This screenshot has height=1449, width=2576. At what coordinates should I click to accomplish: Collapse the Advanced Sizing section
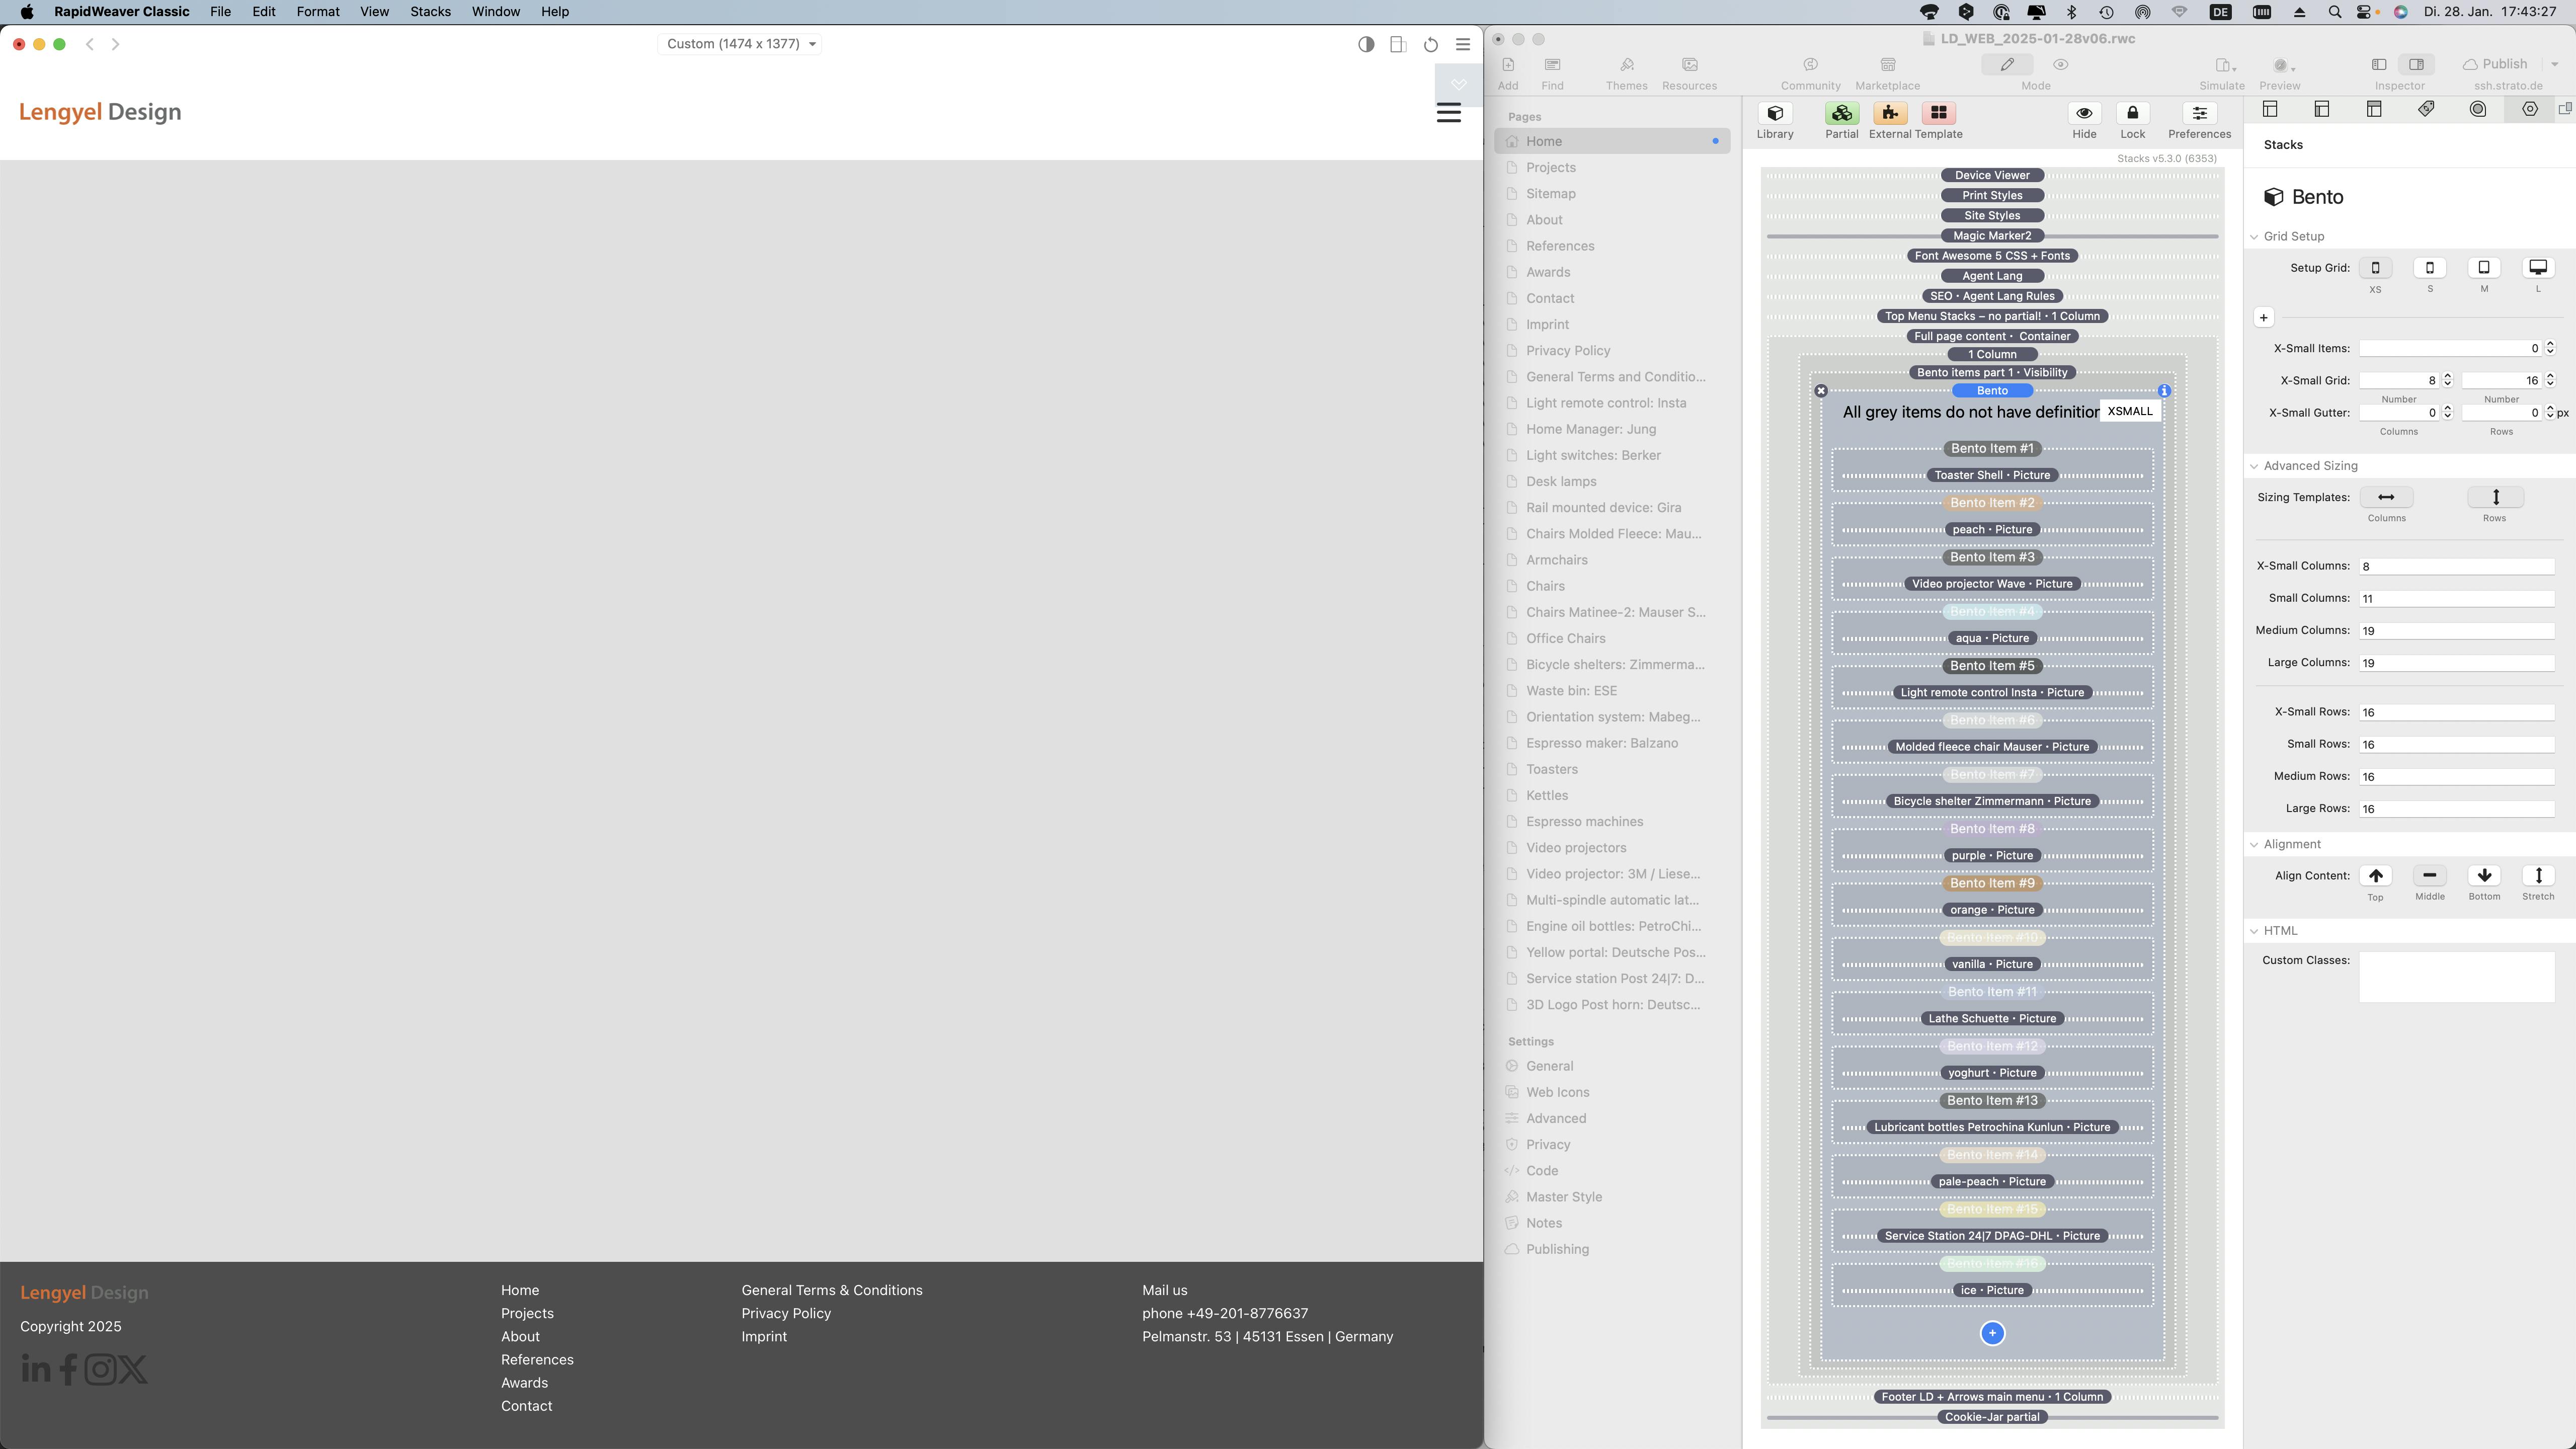coord(2255,466)
